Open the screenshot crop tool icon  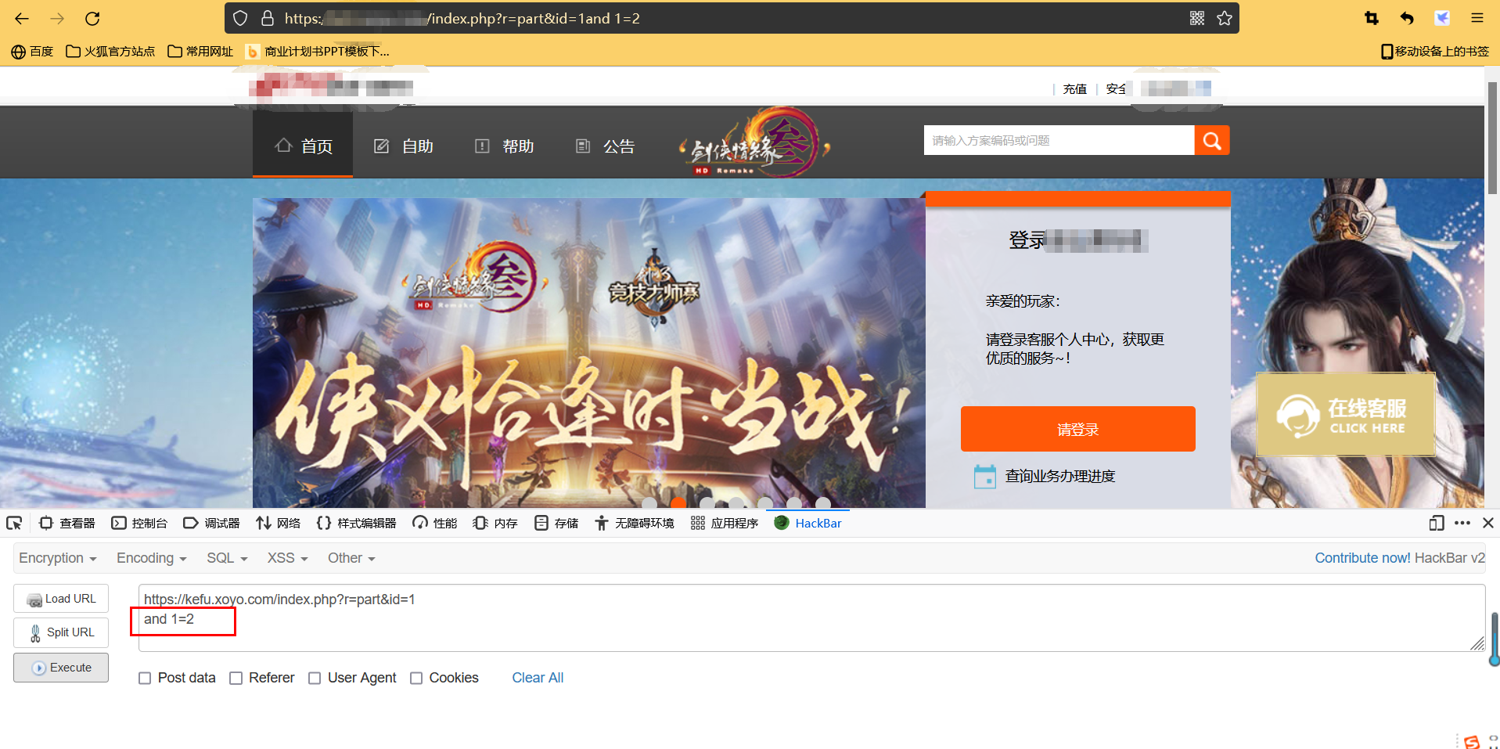1372,18
